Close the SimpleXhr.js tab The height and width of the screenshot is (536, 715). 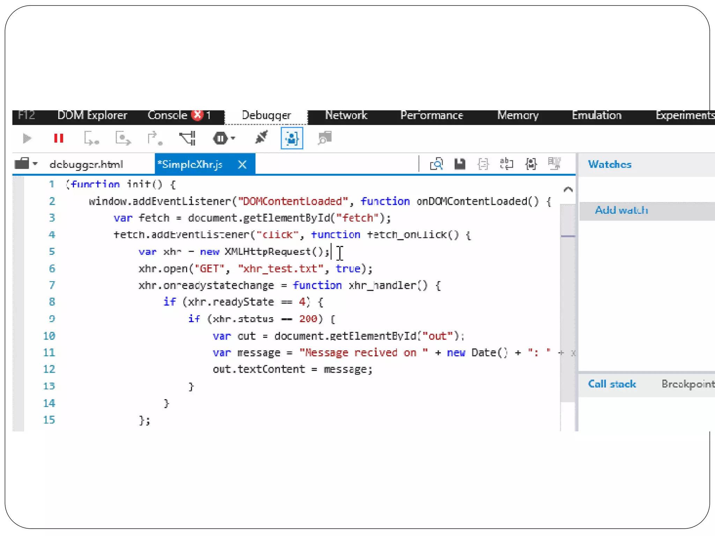(x=242, y=165)
